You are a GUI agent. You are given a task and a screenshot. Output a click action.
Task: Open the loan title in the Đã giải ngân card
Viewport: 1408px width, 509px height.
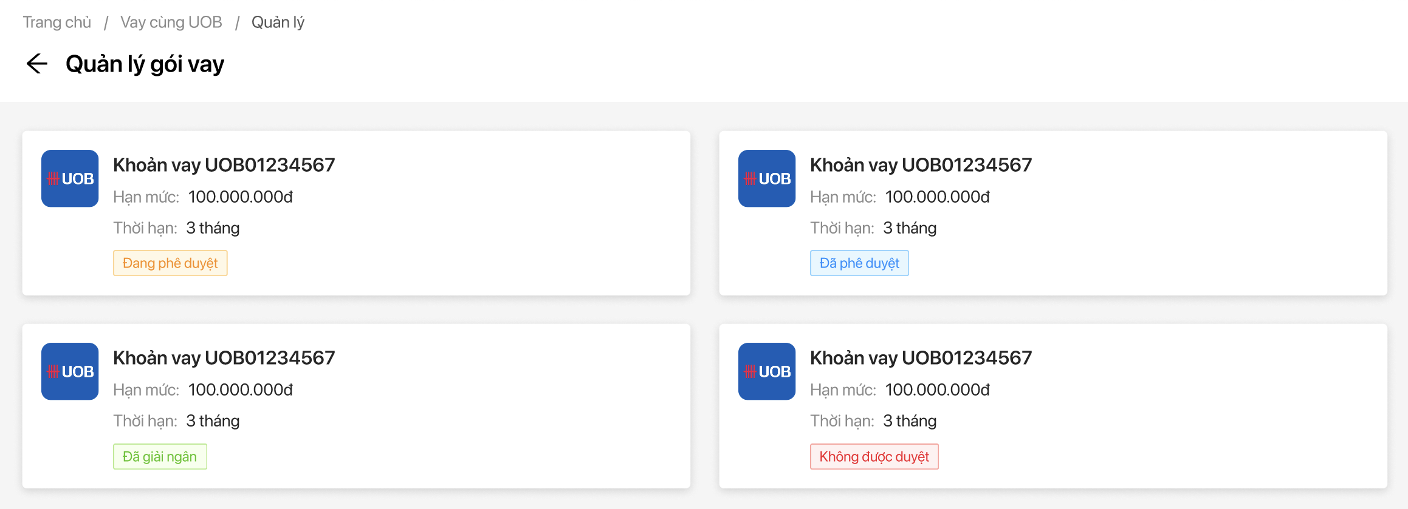[224, 358]
